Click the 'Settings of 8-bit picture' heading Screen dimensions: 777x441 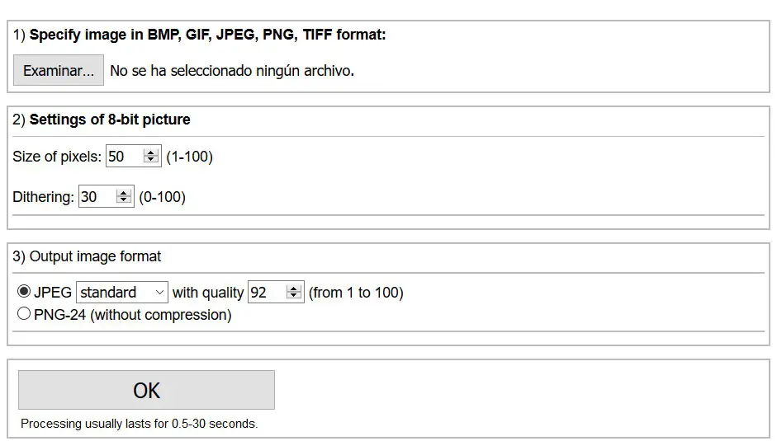point(110,120)
